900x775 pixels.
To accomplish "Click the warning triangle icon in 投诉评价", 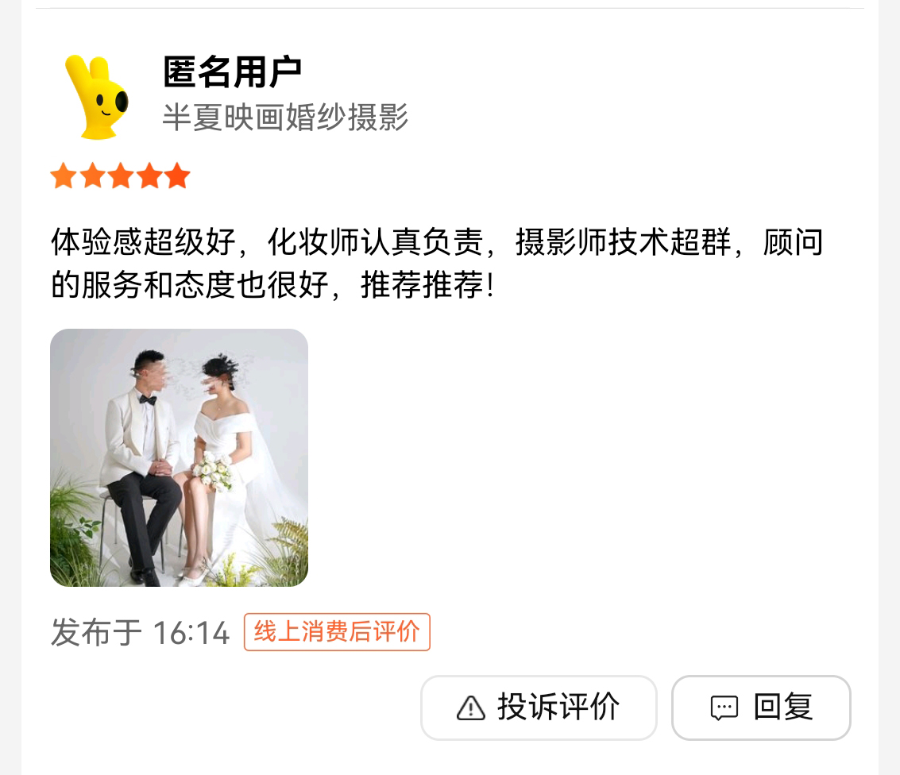I will (471, 708).
